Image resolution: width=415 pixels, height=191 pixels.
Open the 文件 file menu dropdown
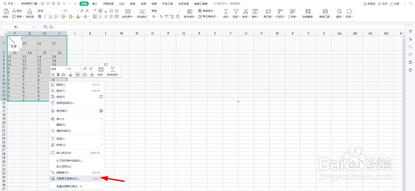tap(10, 4)
